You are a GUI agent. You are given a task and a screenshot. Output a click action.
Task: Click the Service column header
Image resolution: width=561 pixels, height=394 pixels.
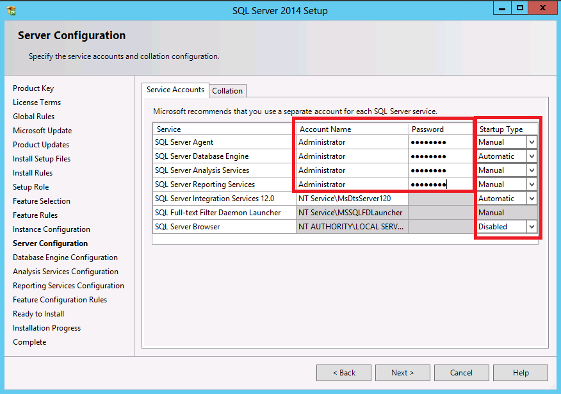[x=224, y=129]
